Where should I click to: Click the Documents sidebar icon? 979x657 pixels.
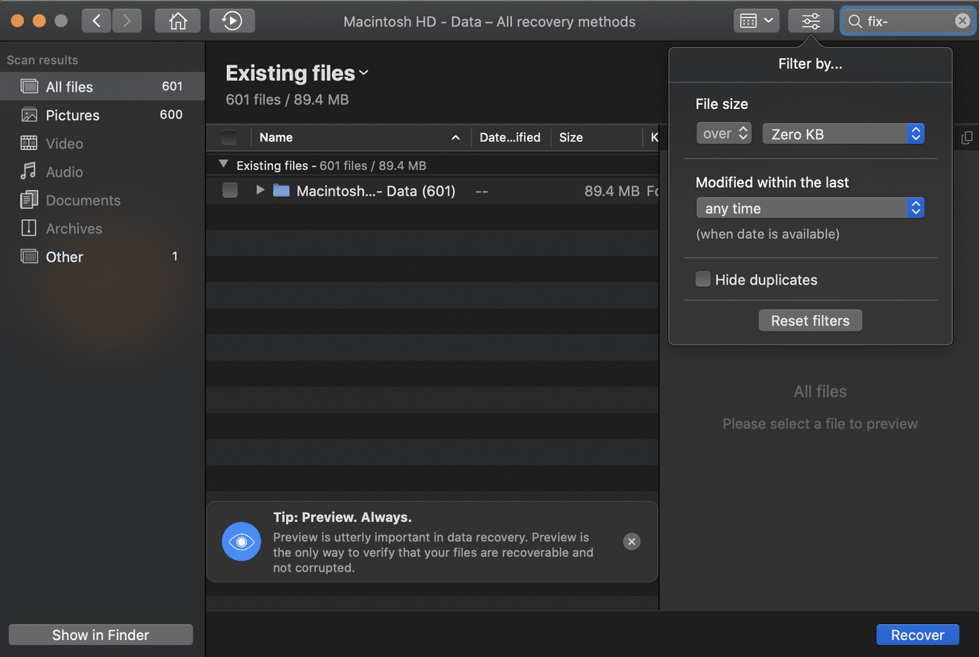tap(29, 200)
